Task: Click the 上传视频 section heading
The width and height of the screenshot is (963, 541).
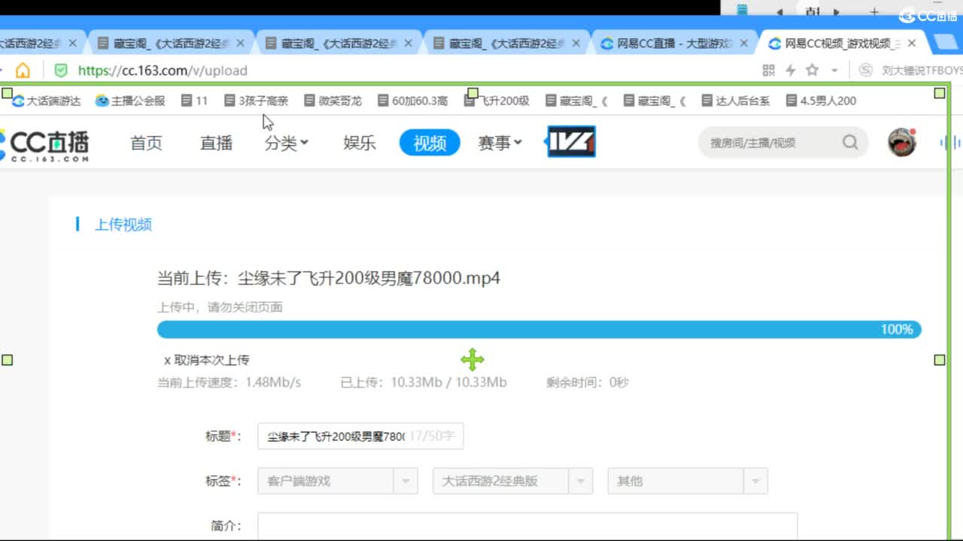Action: (123, 225)
